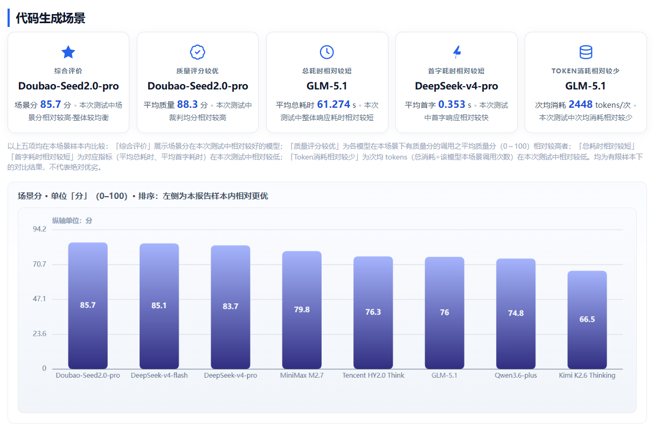Click the 质量评分较优 card label

coord(198,71)
